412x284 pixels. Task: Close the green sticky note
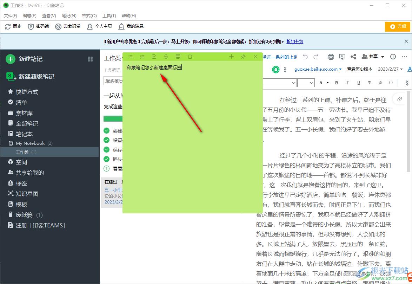[x=255, y=56]
